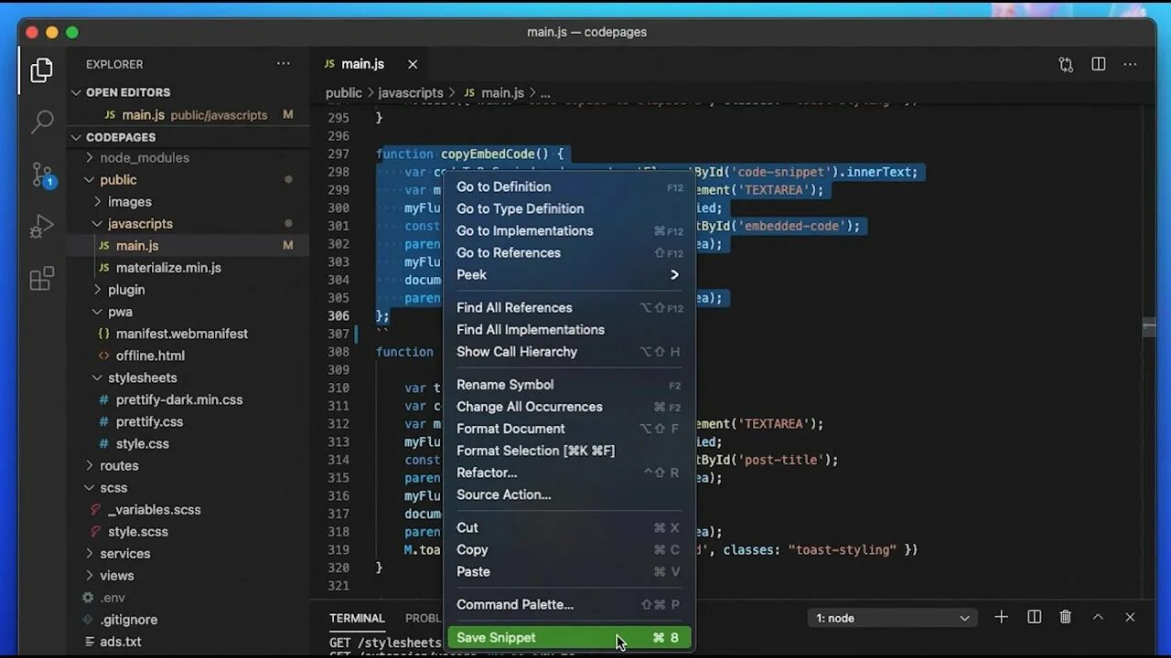Choose Go to Type Definition
This screenshot has height=658, width=1171.
tap(569, 208)
